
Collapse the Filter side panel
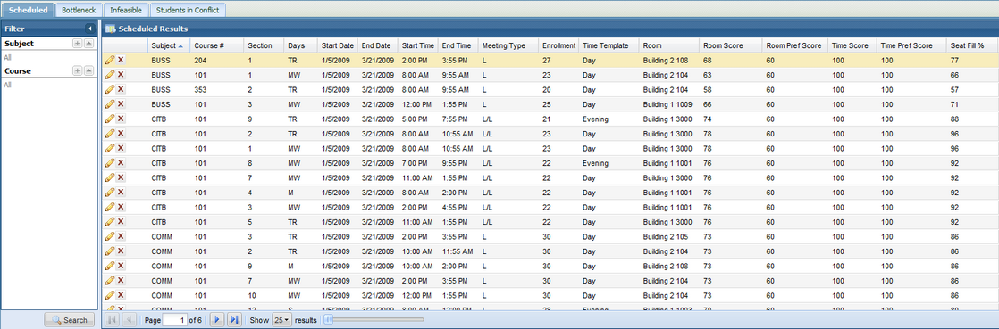(90, 29)
